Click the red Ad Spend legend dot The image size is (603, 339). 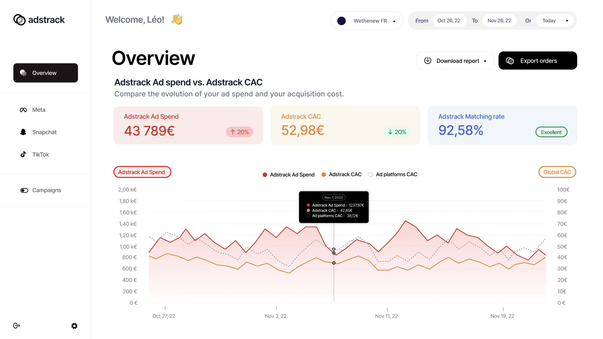[x=265, y=175]
